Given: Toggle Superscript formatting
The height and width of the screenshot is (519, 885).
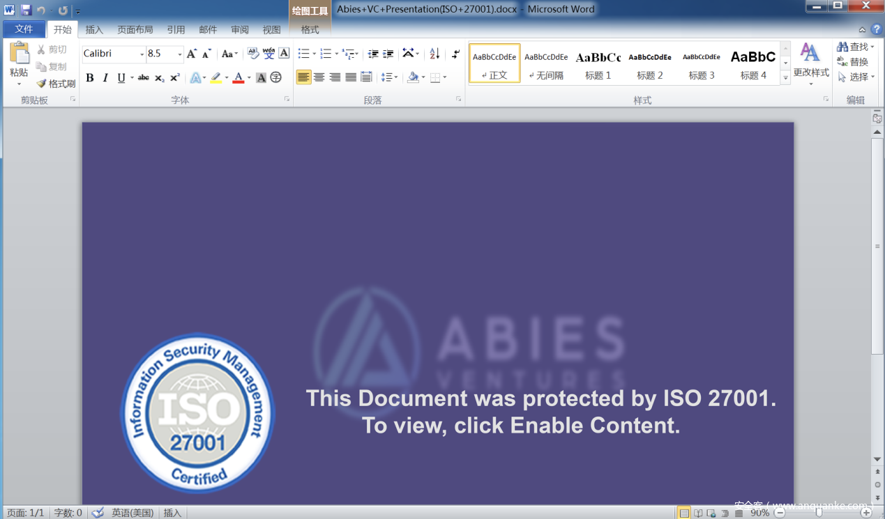Looking at the screenshot, I should [175, 77].
